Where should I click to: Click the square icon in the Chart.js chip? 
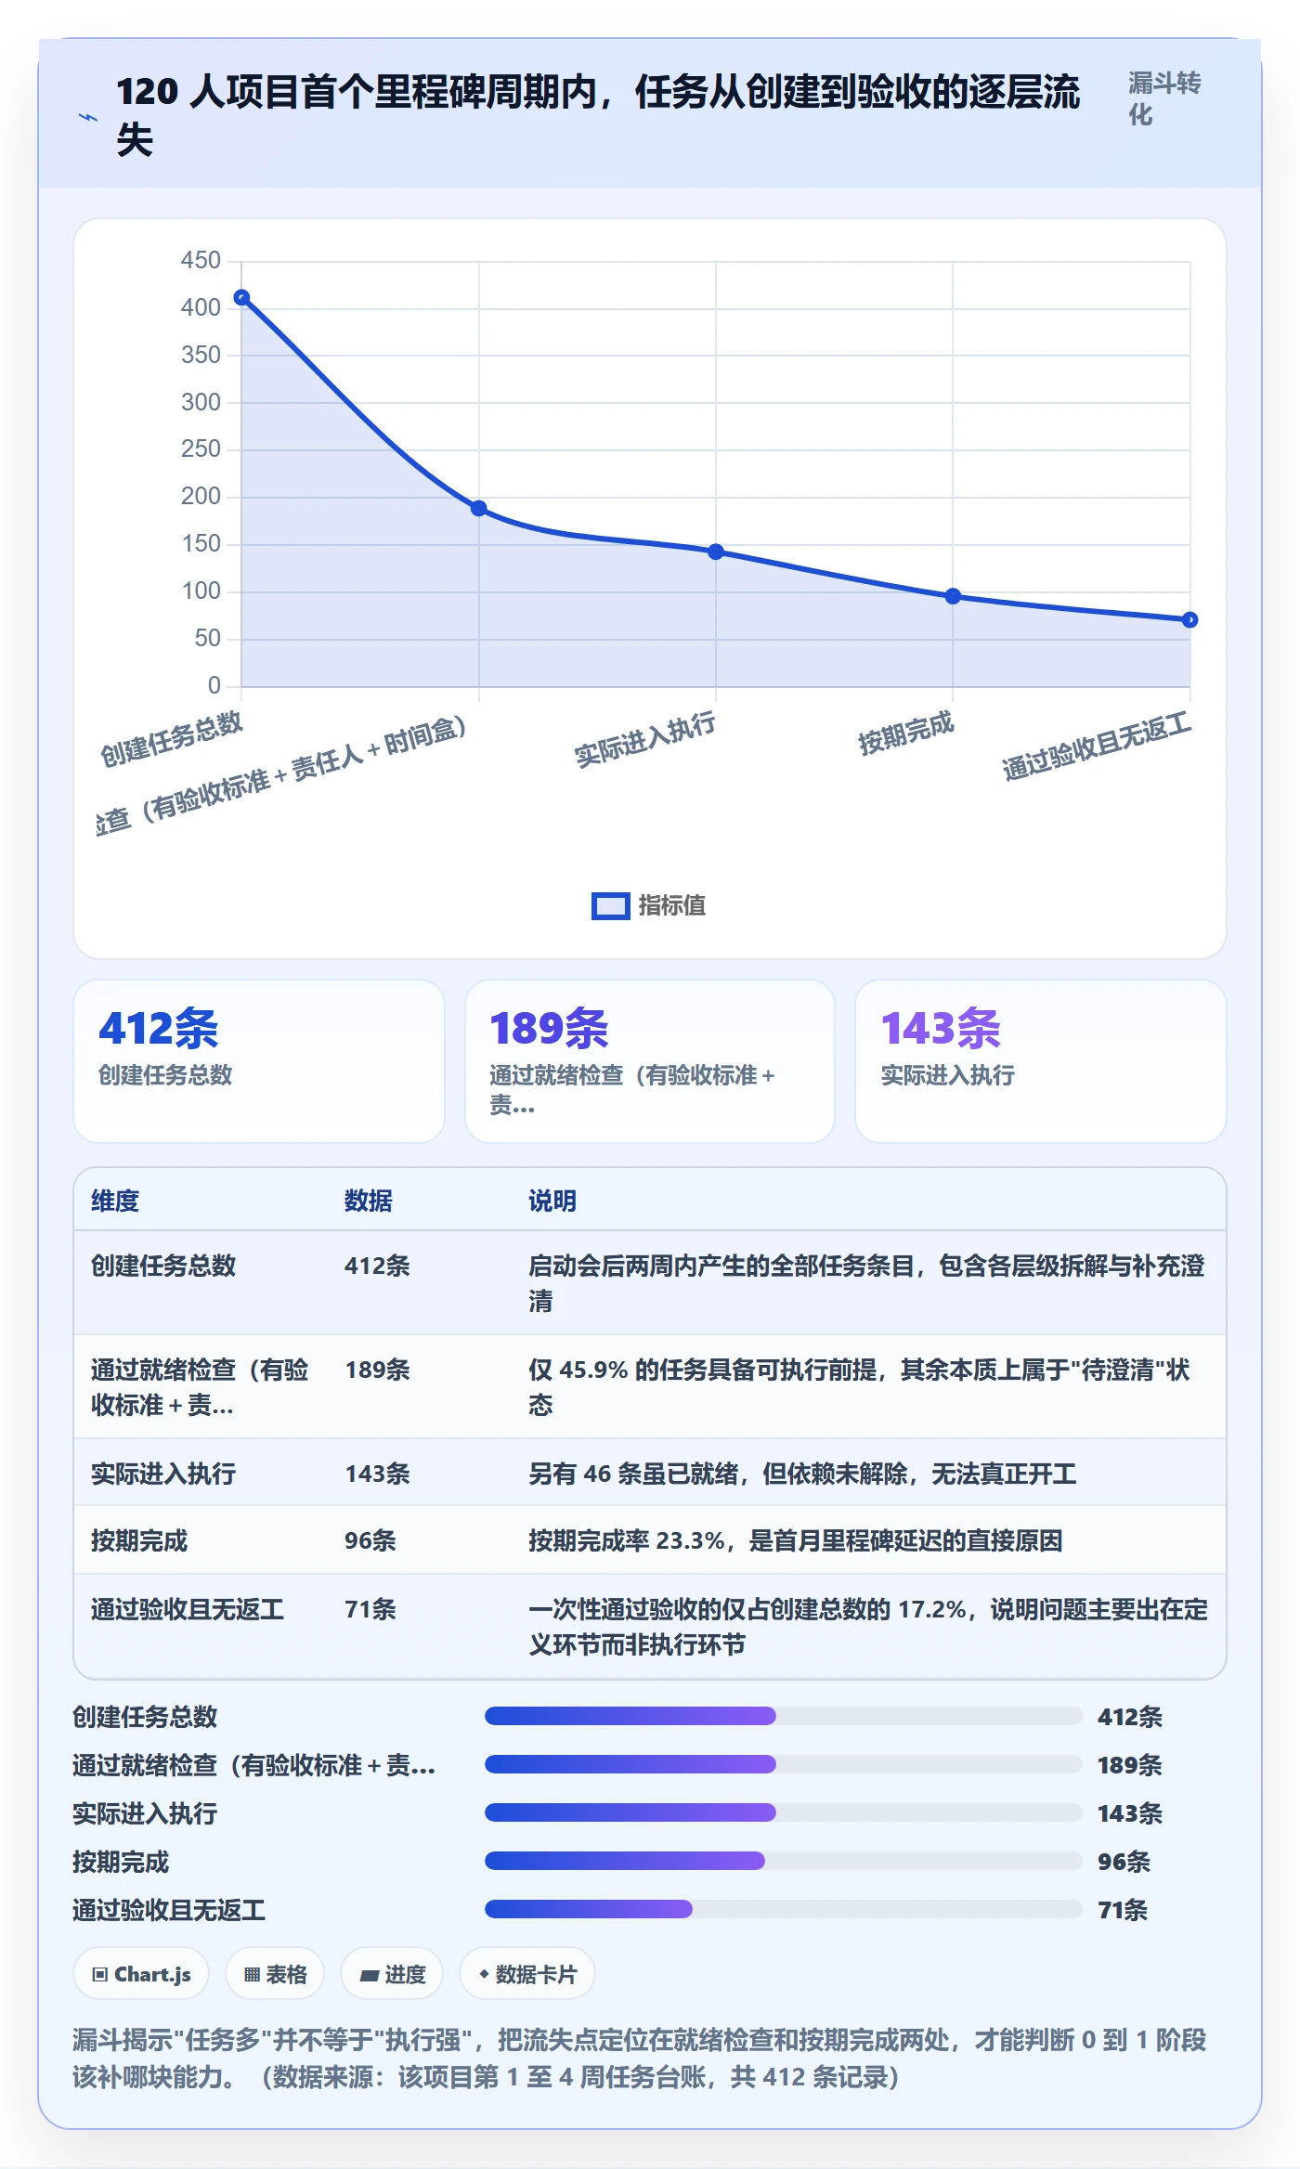(x=100, y=1975)
